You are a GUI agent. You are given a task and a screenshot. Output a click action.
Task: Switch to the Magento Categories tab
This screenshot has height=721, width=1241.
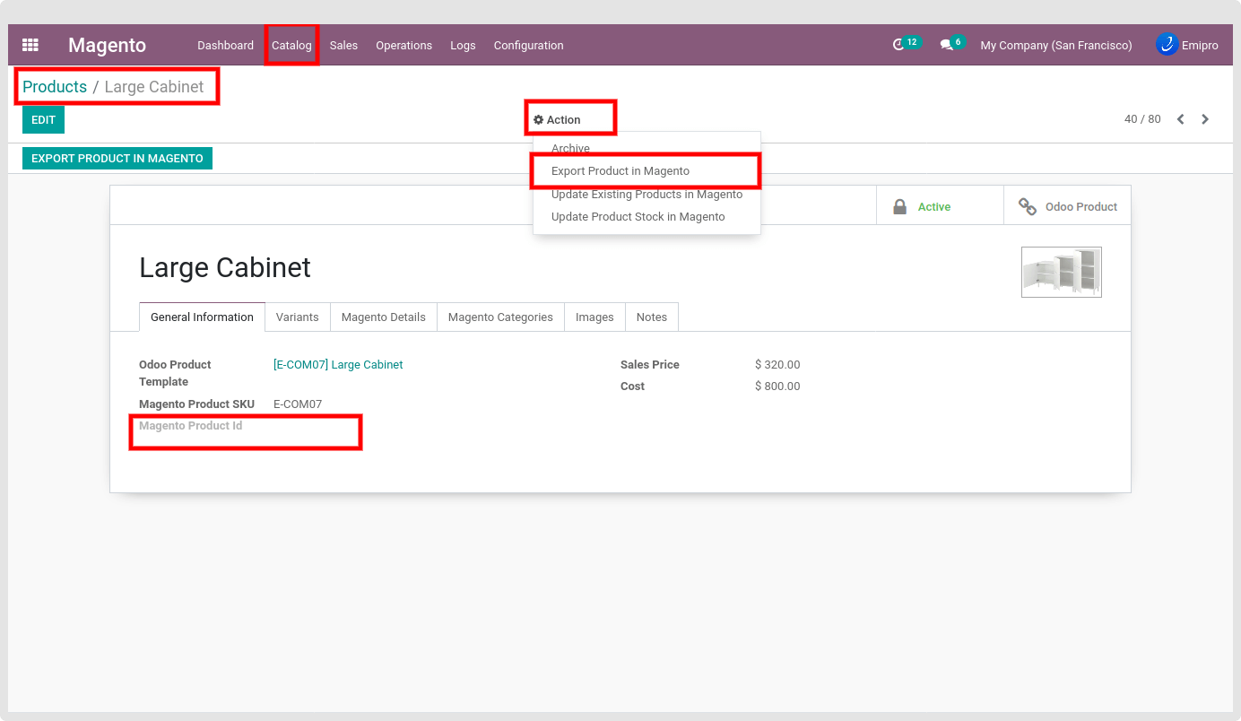(x=500, y=317)
